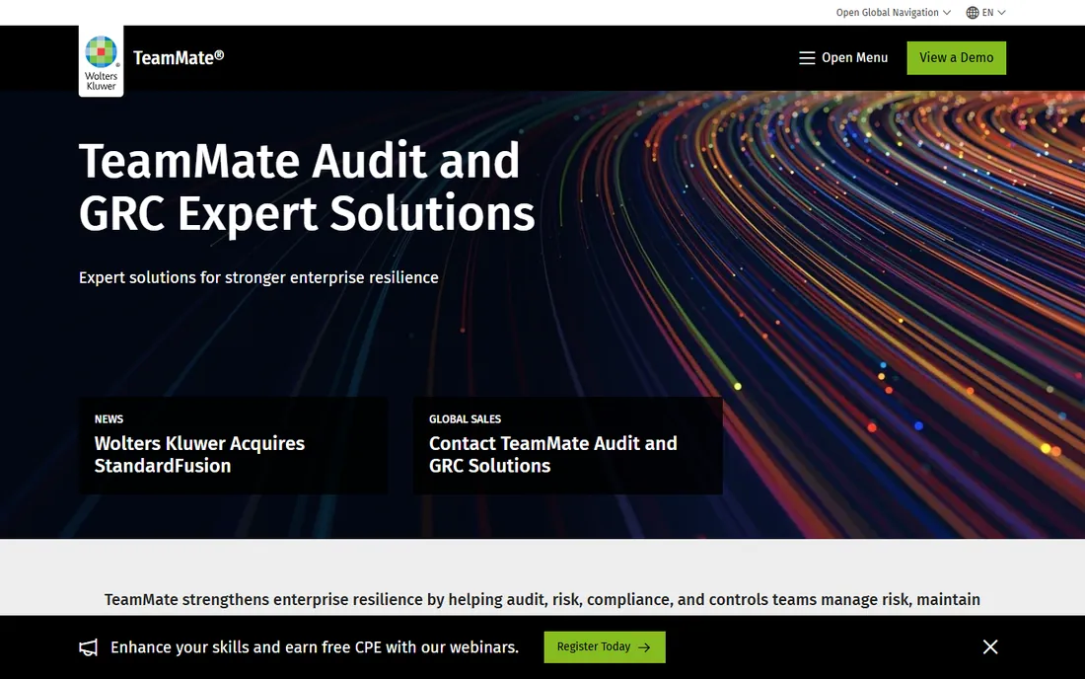Open Global Navigation menu text
Image resolution: width=1085 pixels, height=679 pixels.
[887, 13]
